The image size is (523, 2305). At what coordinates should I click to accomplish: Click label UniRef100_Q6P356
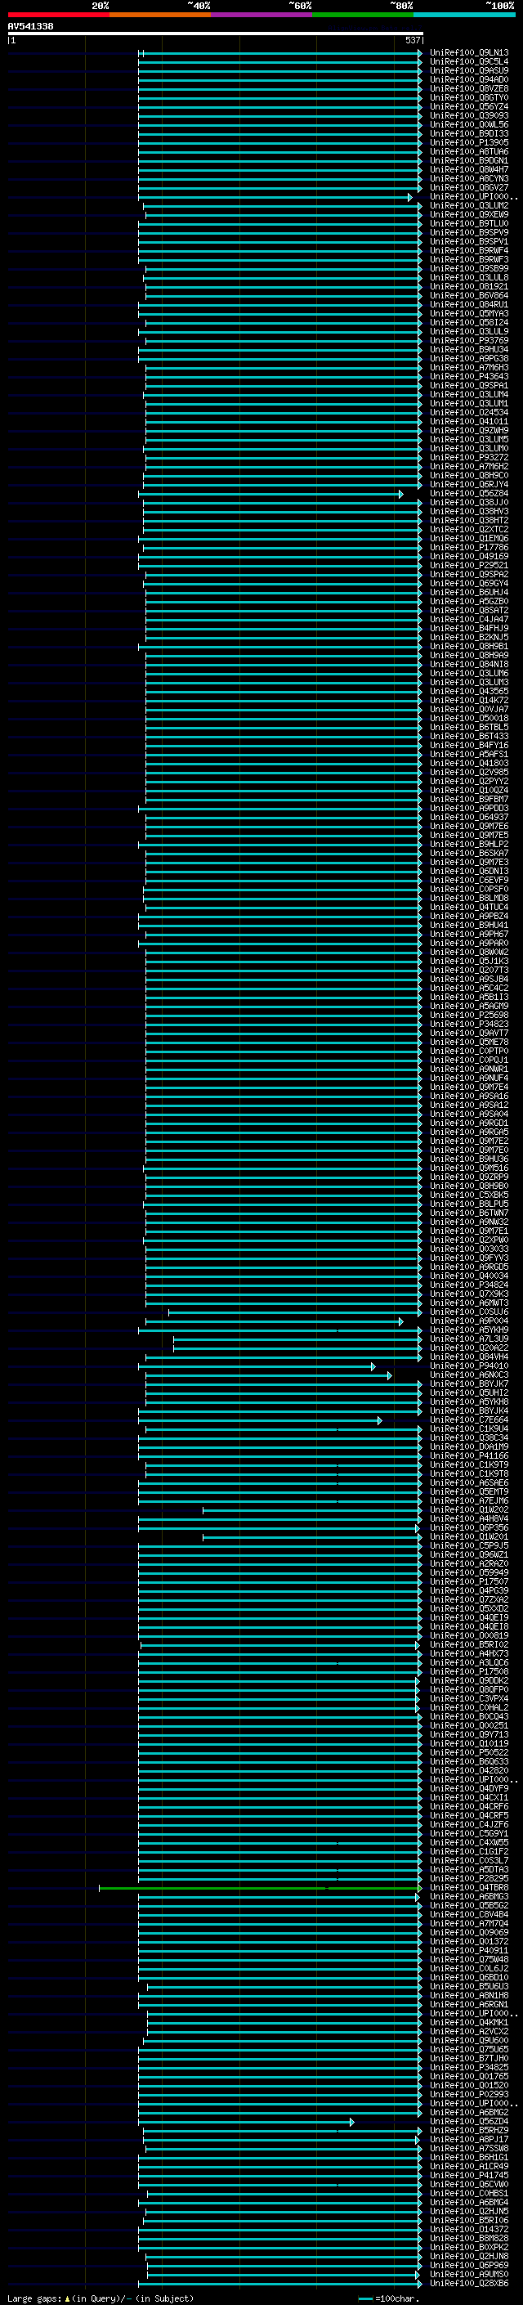pyautogui.click(x=469, y=1527)
